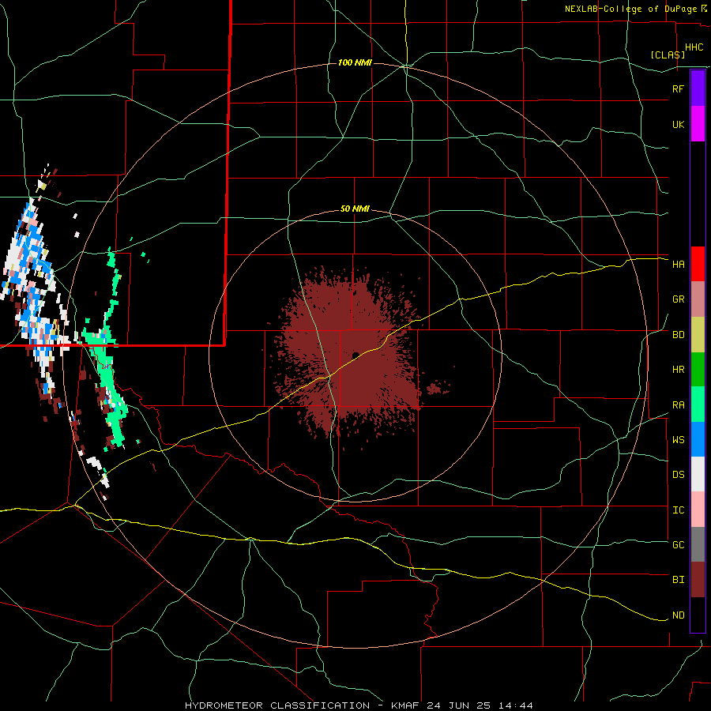This screenshot has width=711, height=711.
Task: Select the gray GC ground clutter swatch
Action: tap(698, 544)
